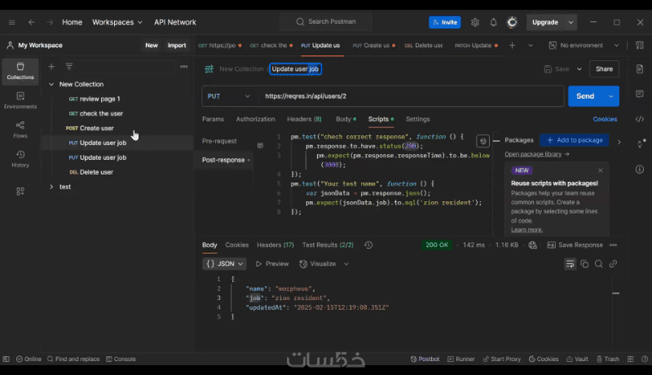Viewport: 652px width, 375px height.
Task: Switch to the Body request tab
Action: coord(346,119)
